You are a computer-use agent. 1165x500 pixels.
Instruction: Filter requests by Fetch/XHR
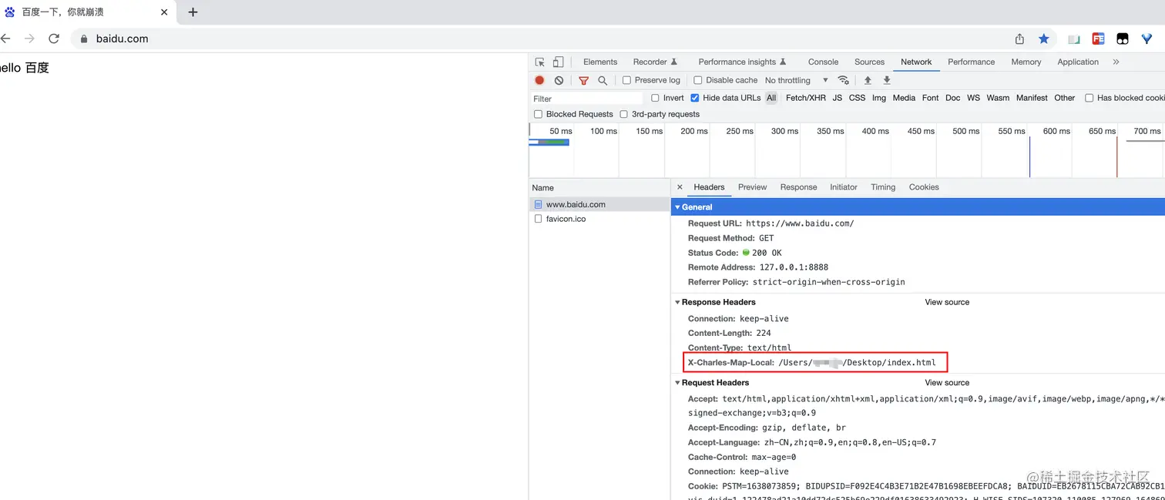pyautogui.click(x=806, y=98)
